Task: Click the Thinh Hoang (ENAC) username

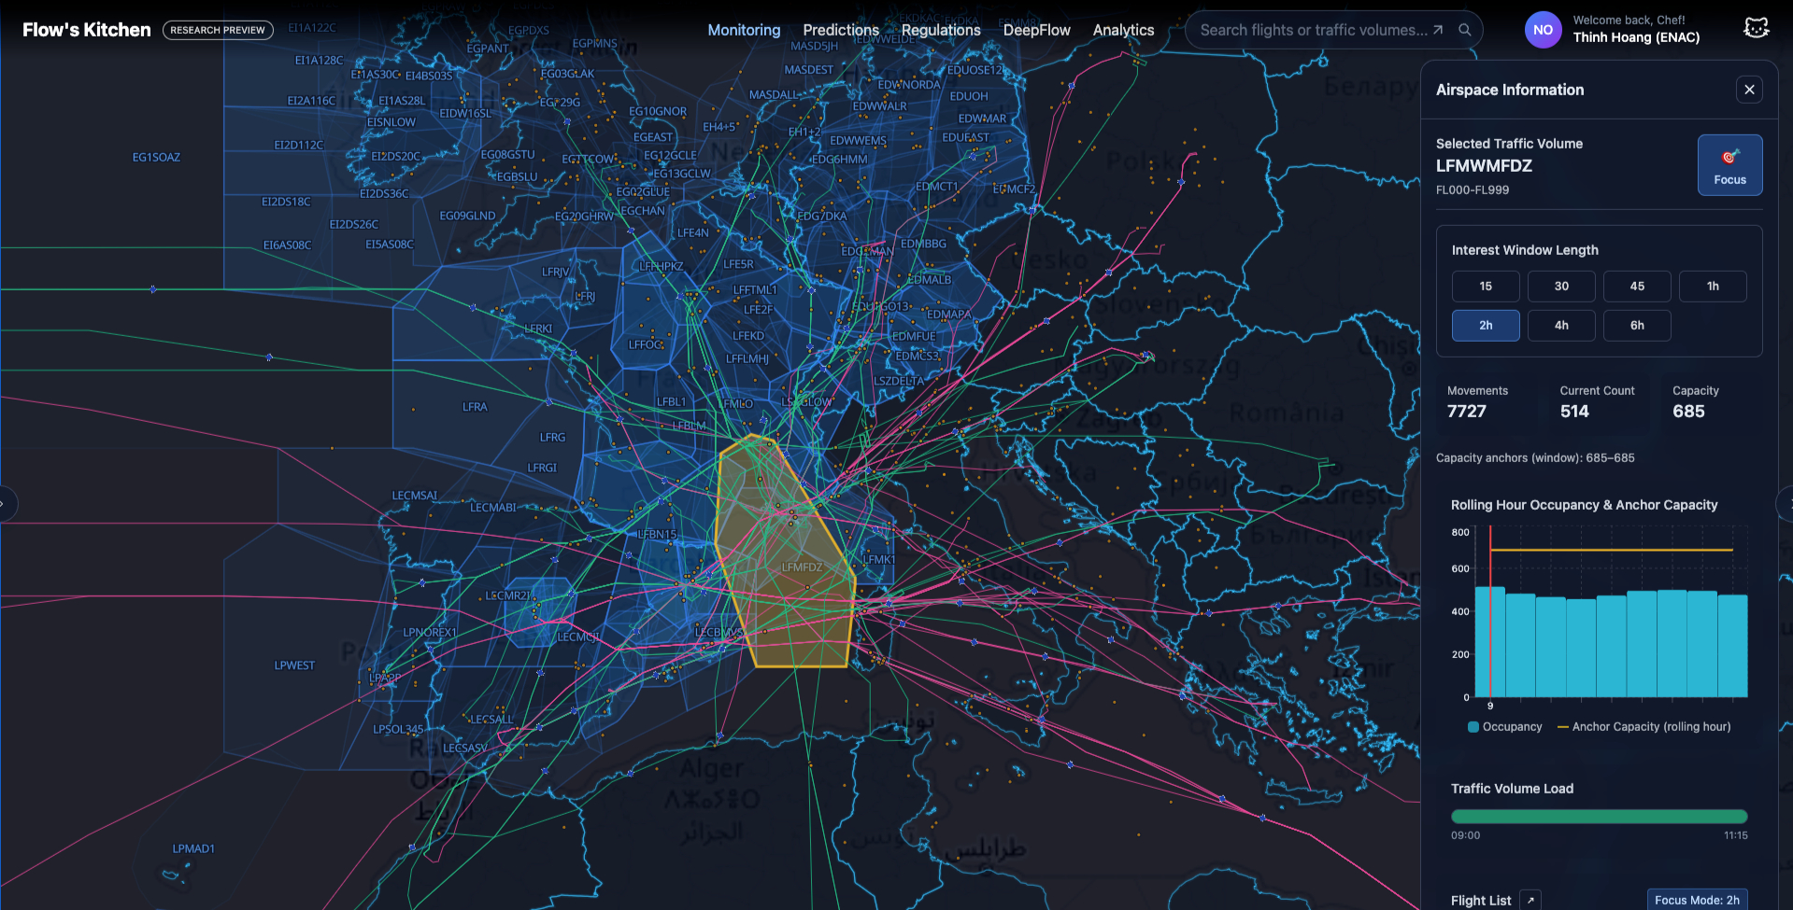Action: pos(1636,37)
